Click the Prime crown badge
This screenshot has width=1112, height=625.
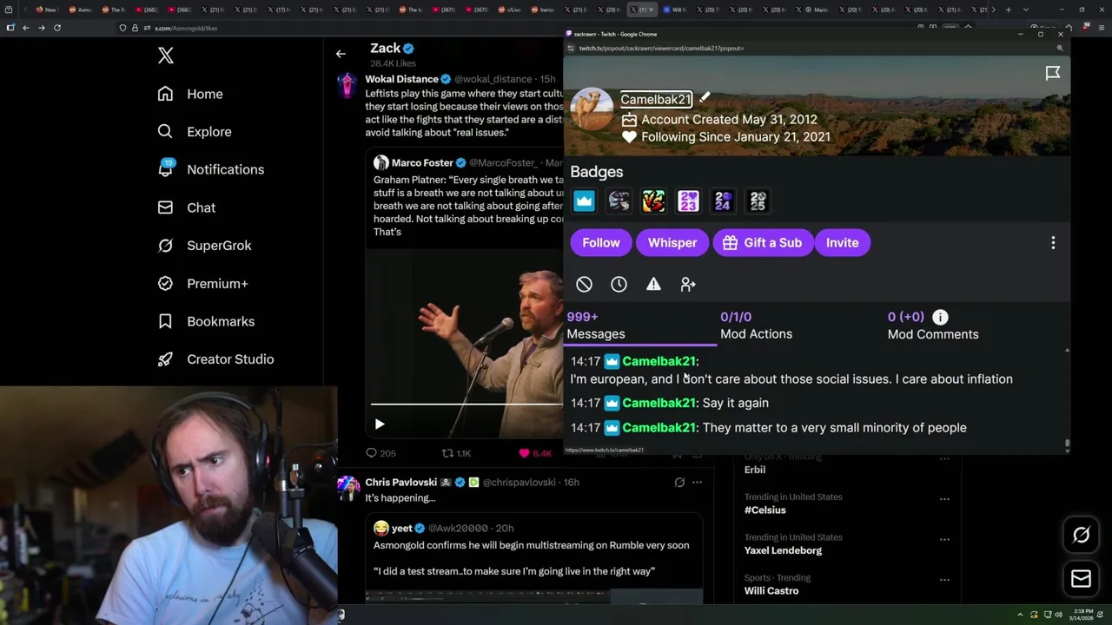pyautogui.click(x=584, y=201)
